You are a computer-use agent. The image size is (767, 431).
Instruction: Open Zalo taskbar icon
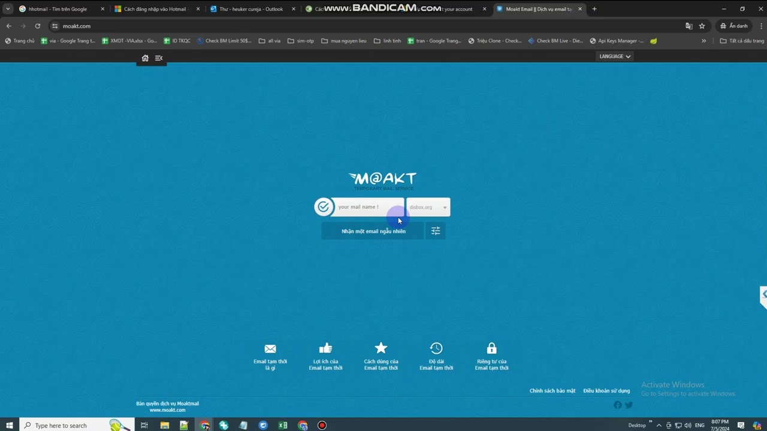(263, 426)
